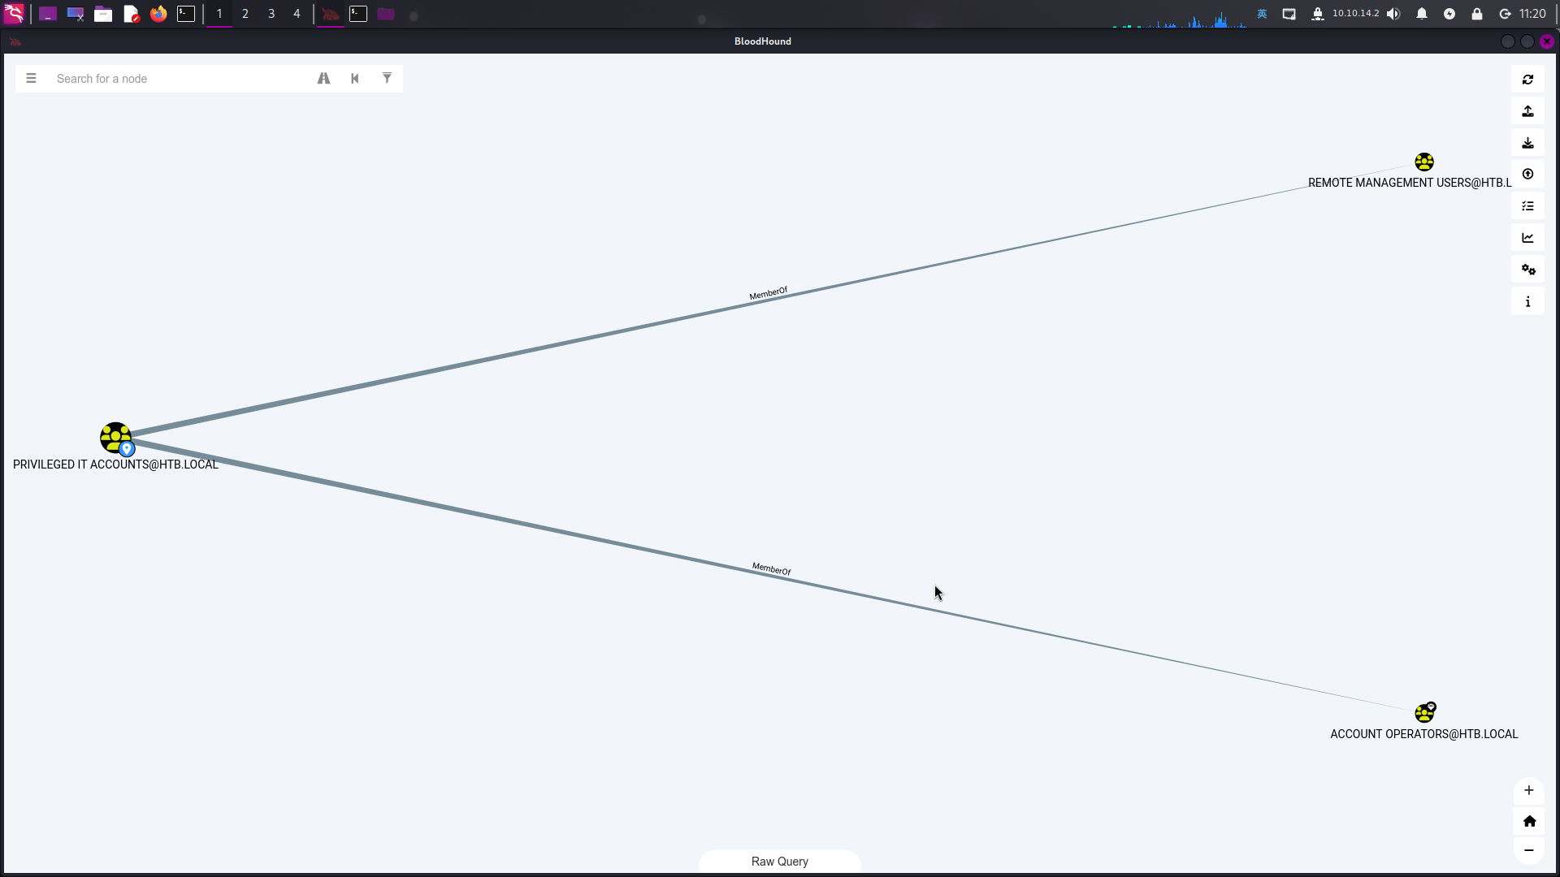Select the PRIVILEGED IT ACCOUNTS group node
Screen dimensions: 1560x877
[115, 438]
